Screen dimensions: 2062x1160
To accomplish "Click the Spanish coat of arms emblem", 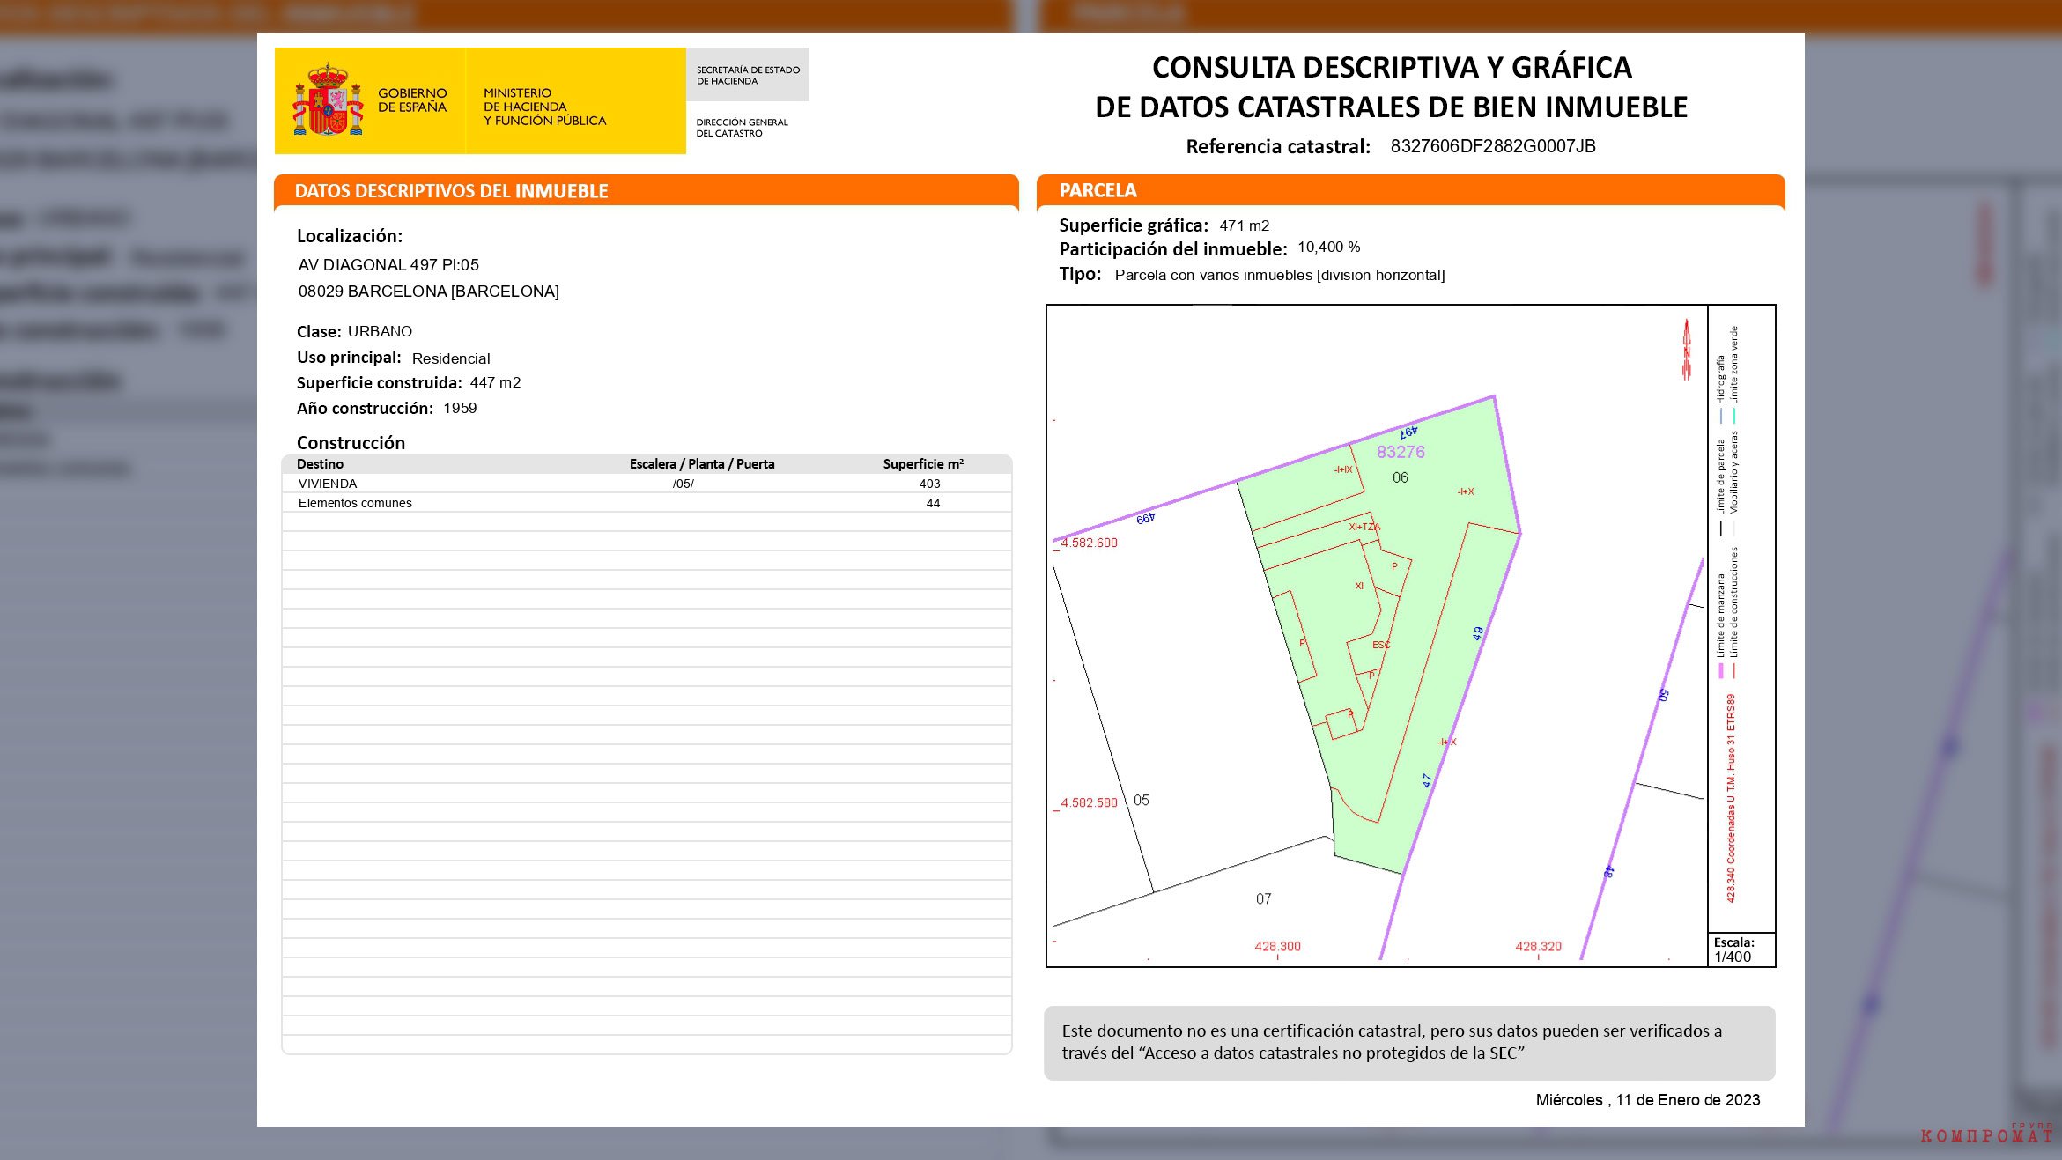I will (328, 100).
